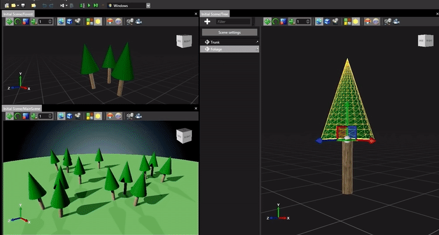The width and height of the screenshot is (439, 235).
Task: Switch to the Initial Scene/Tree tab
Action: 214,13
